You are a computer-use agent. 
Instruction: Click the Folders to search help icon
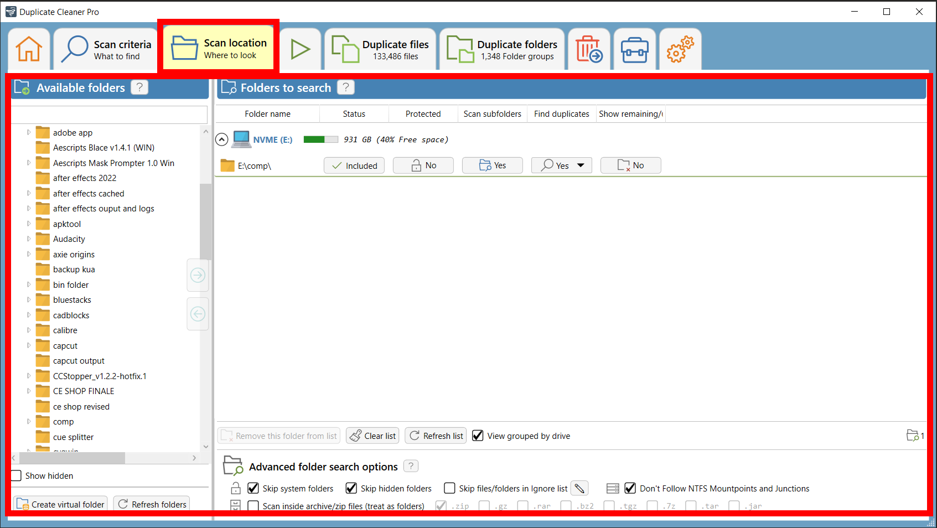[x=345, y=87]
